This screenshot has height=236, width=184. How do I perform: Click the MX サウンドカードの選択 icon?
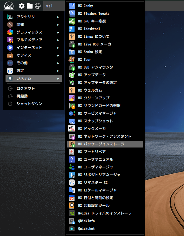[x=72, y=106]
